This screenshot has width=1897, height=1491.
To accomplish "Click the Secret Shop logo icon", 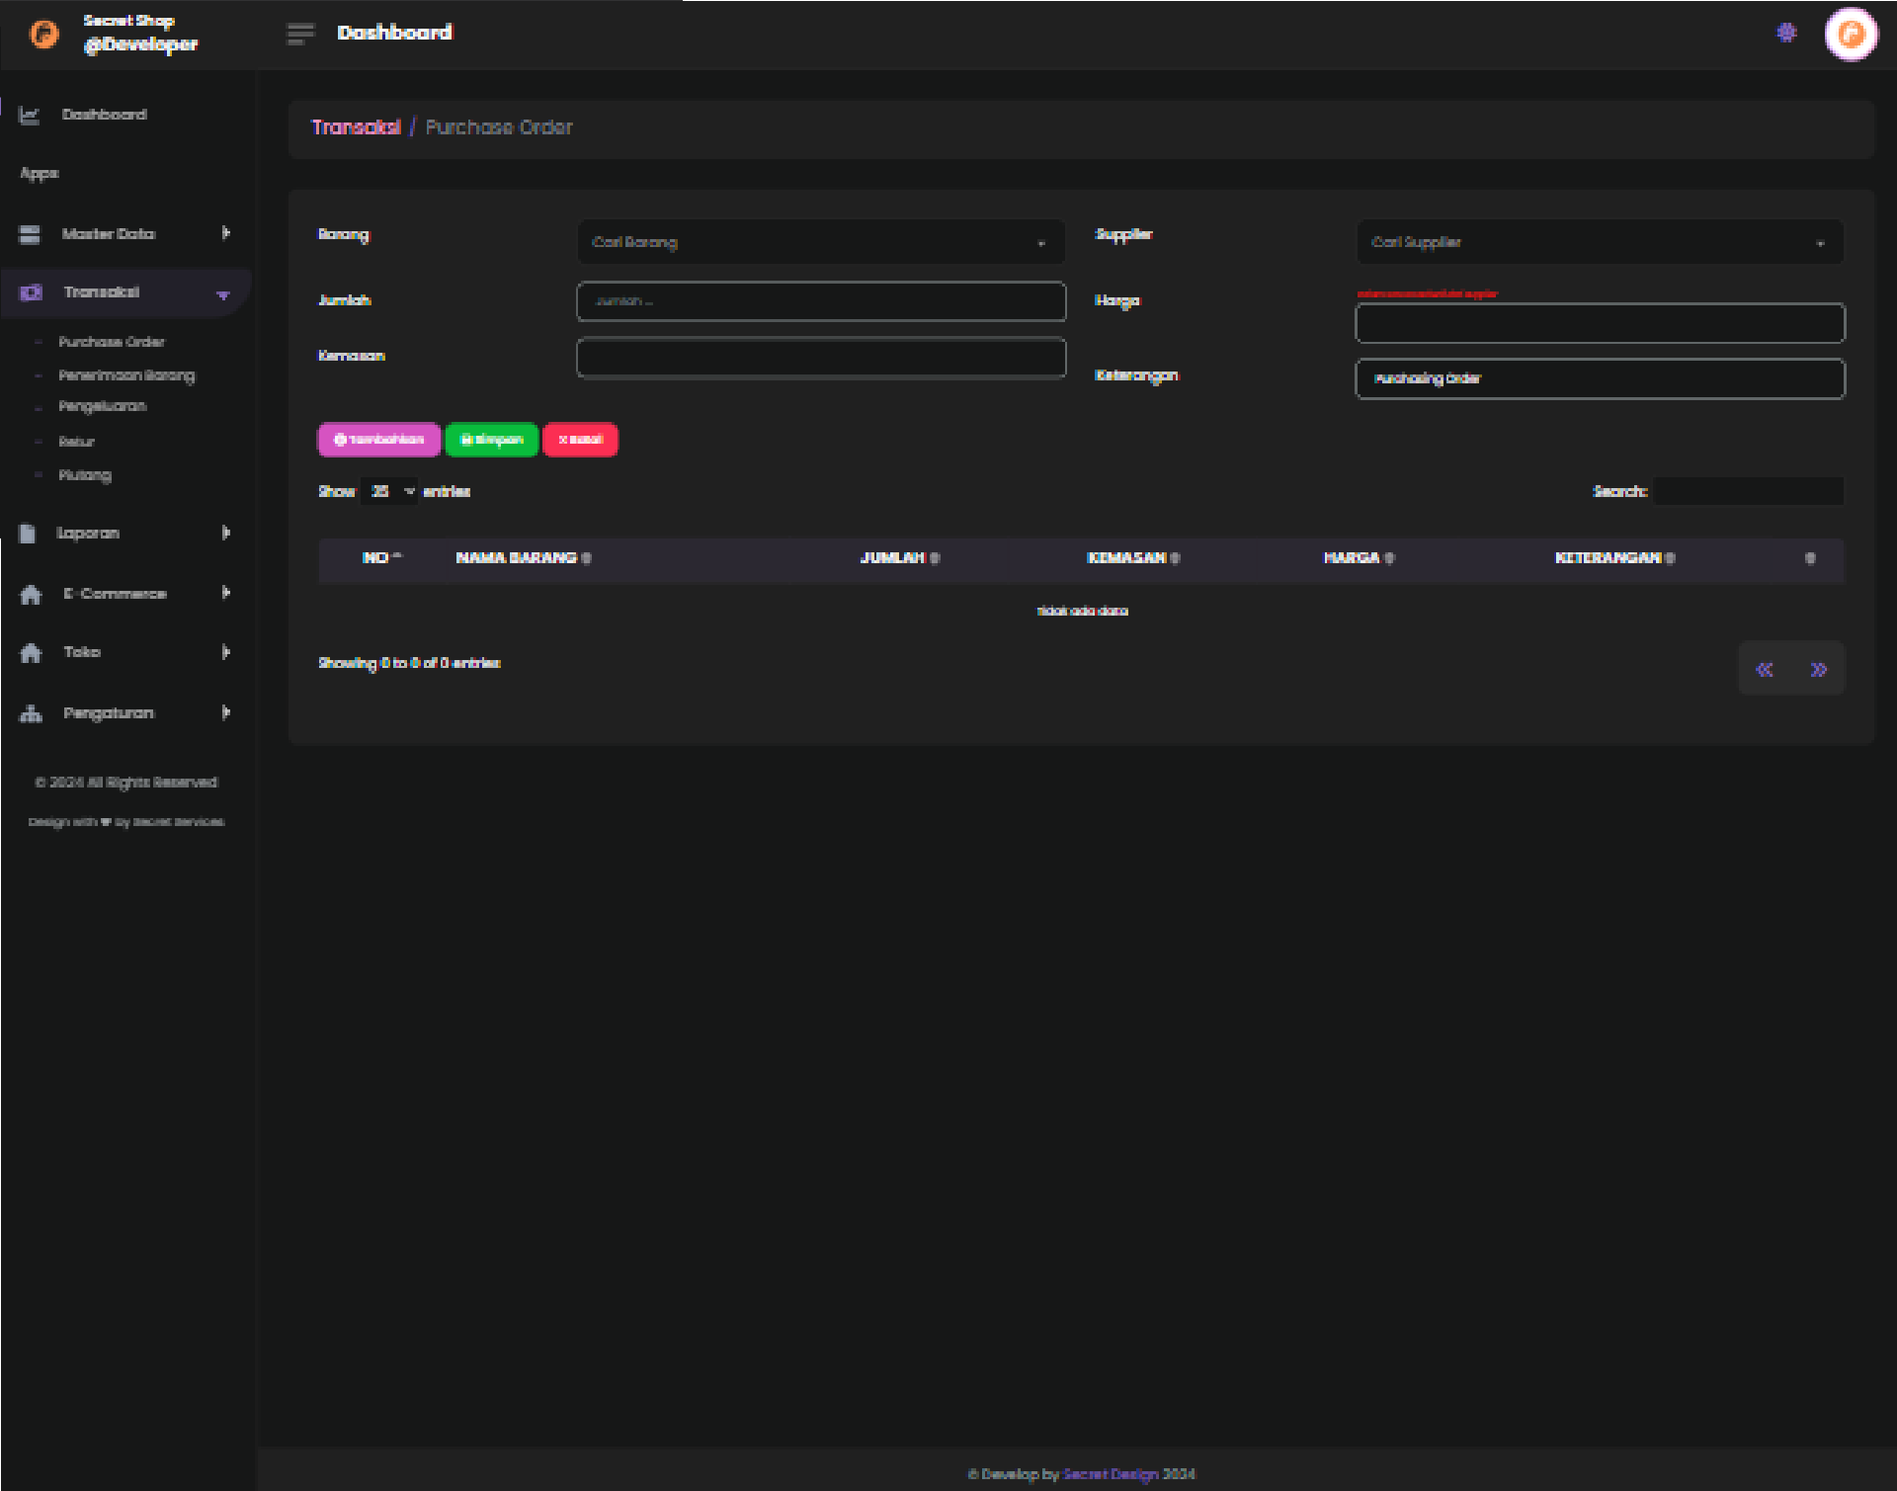I will pos(43,35).
